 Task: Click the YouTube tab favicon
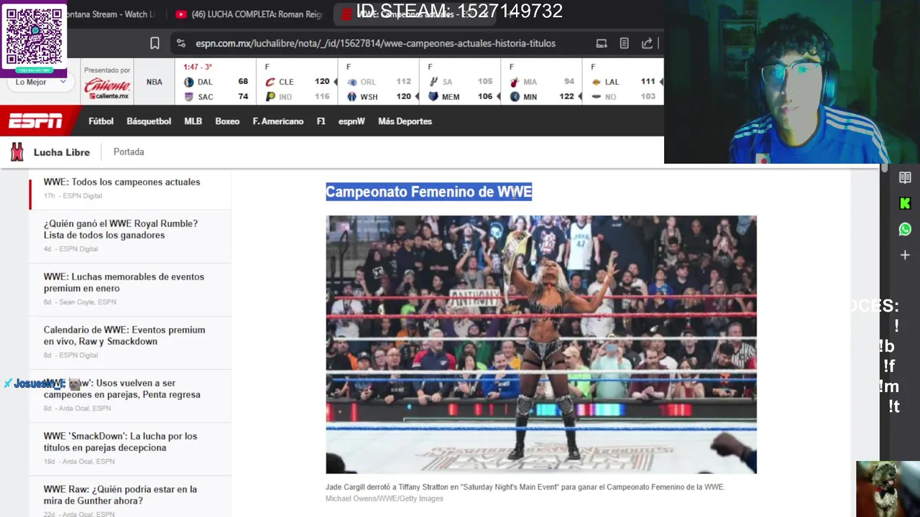point(181,14)
